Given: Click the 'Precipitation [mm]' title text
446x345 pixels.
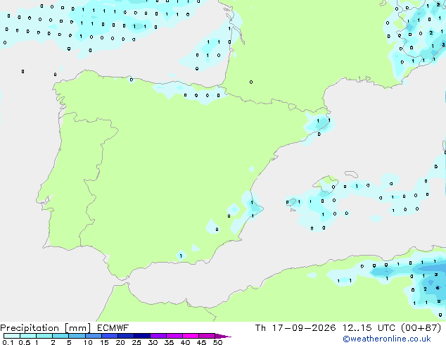Looking at the screenshot, I should (46, 328).
